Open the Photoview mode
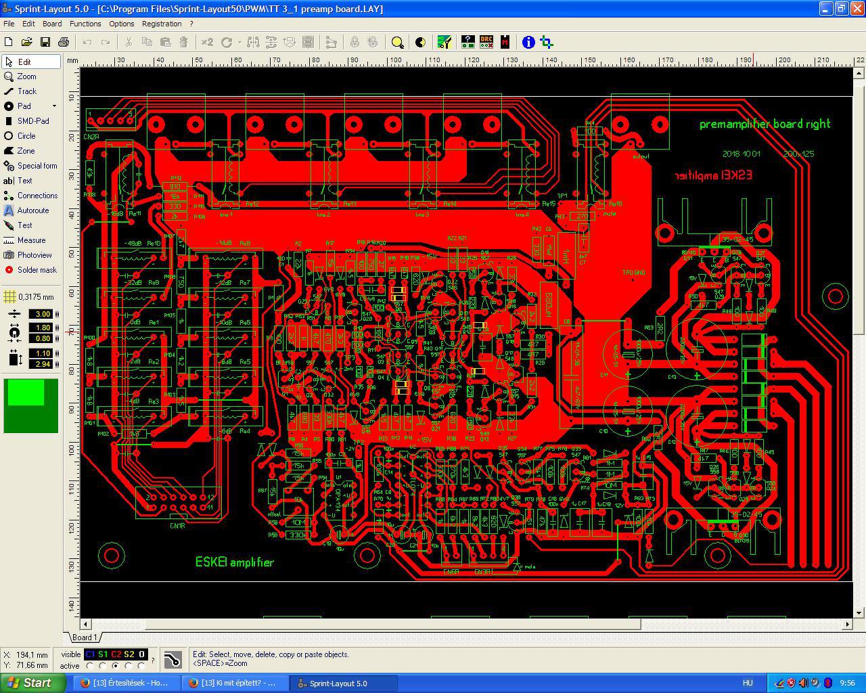 tap(31, 255)
